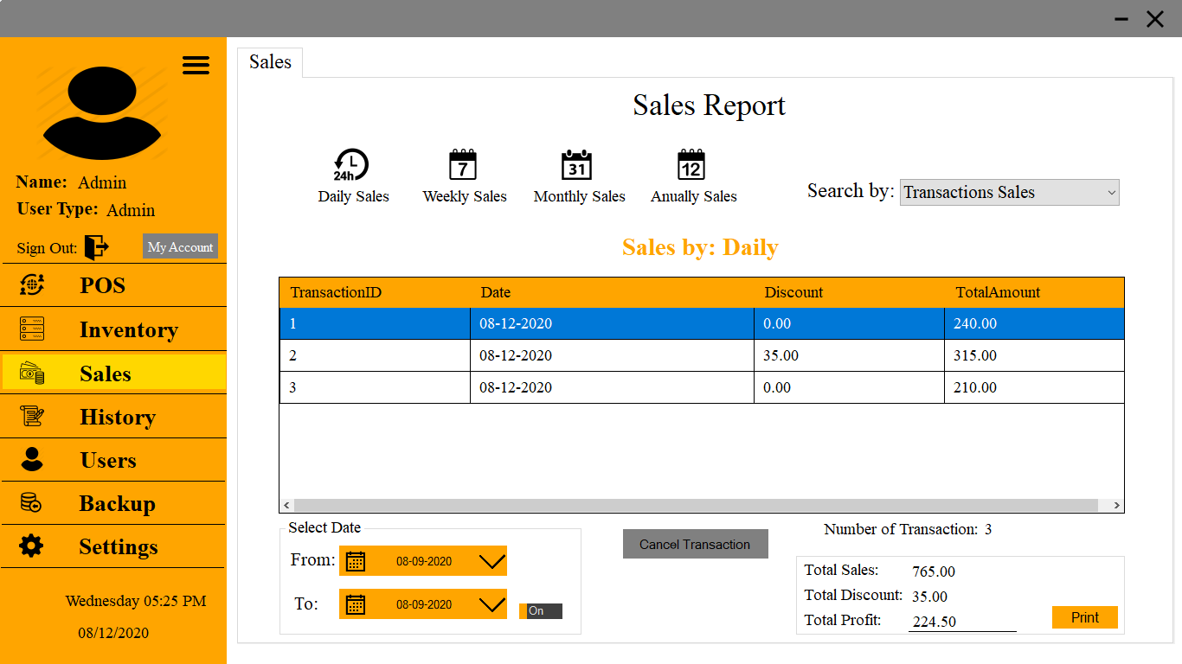Switch the On toggle to off
Image resolution: width=1182 pixels, height=664 pixels.
click(539, 610)
